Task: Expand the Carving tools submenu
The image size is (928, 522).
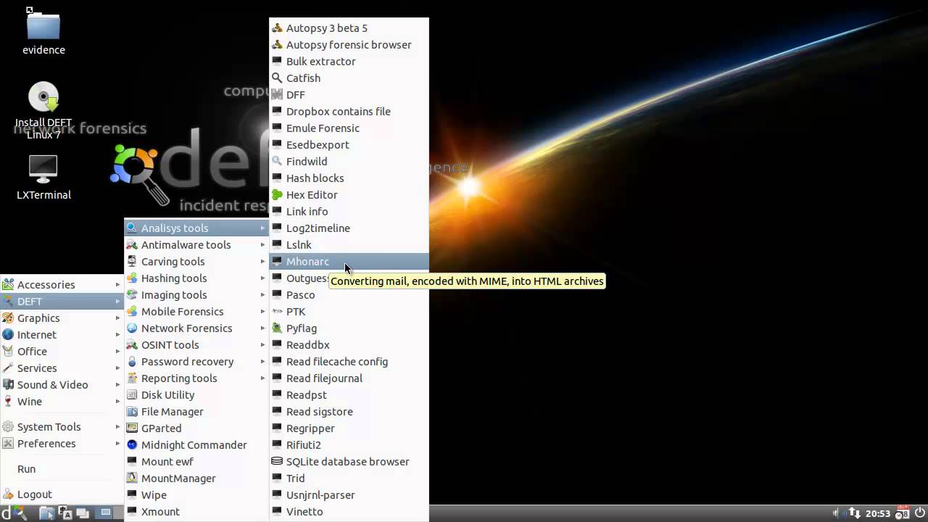Action: pyautogui.click(x=196, y=262)
